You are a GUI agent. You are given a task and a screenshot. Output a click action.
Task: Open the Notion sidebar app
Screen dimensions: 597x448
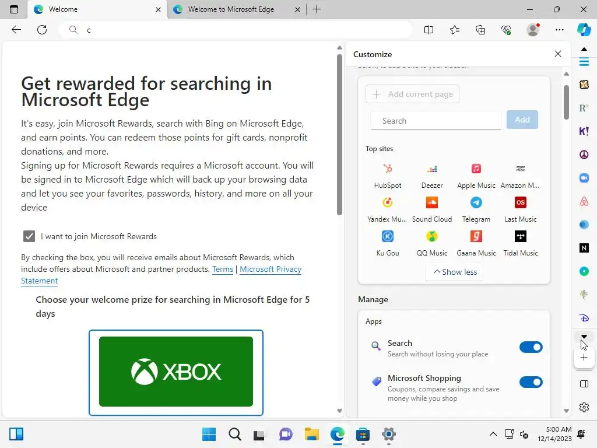coord(584,248)
